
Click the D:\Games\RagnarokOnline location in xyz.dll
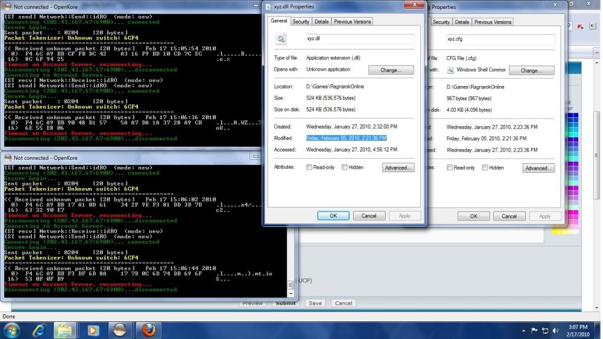pyautogui.click(x=335, y=87)
